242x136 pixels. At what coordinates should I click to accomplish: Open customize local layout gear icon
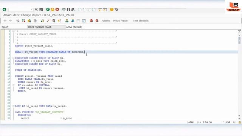(x=116, y=9)
